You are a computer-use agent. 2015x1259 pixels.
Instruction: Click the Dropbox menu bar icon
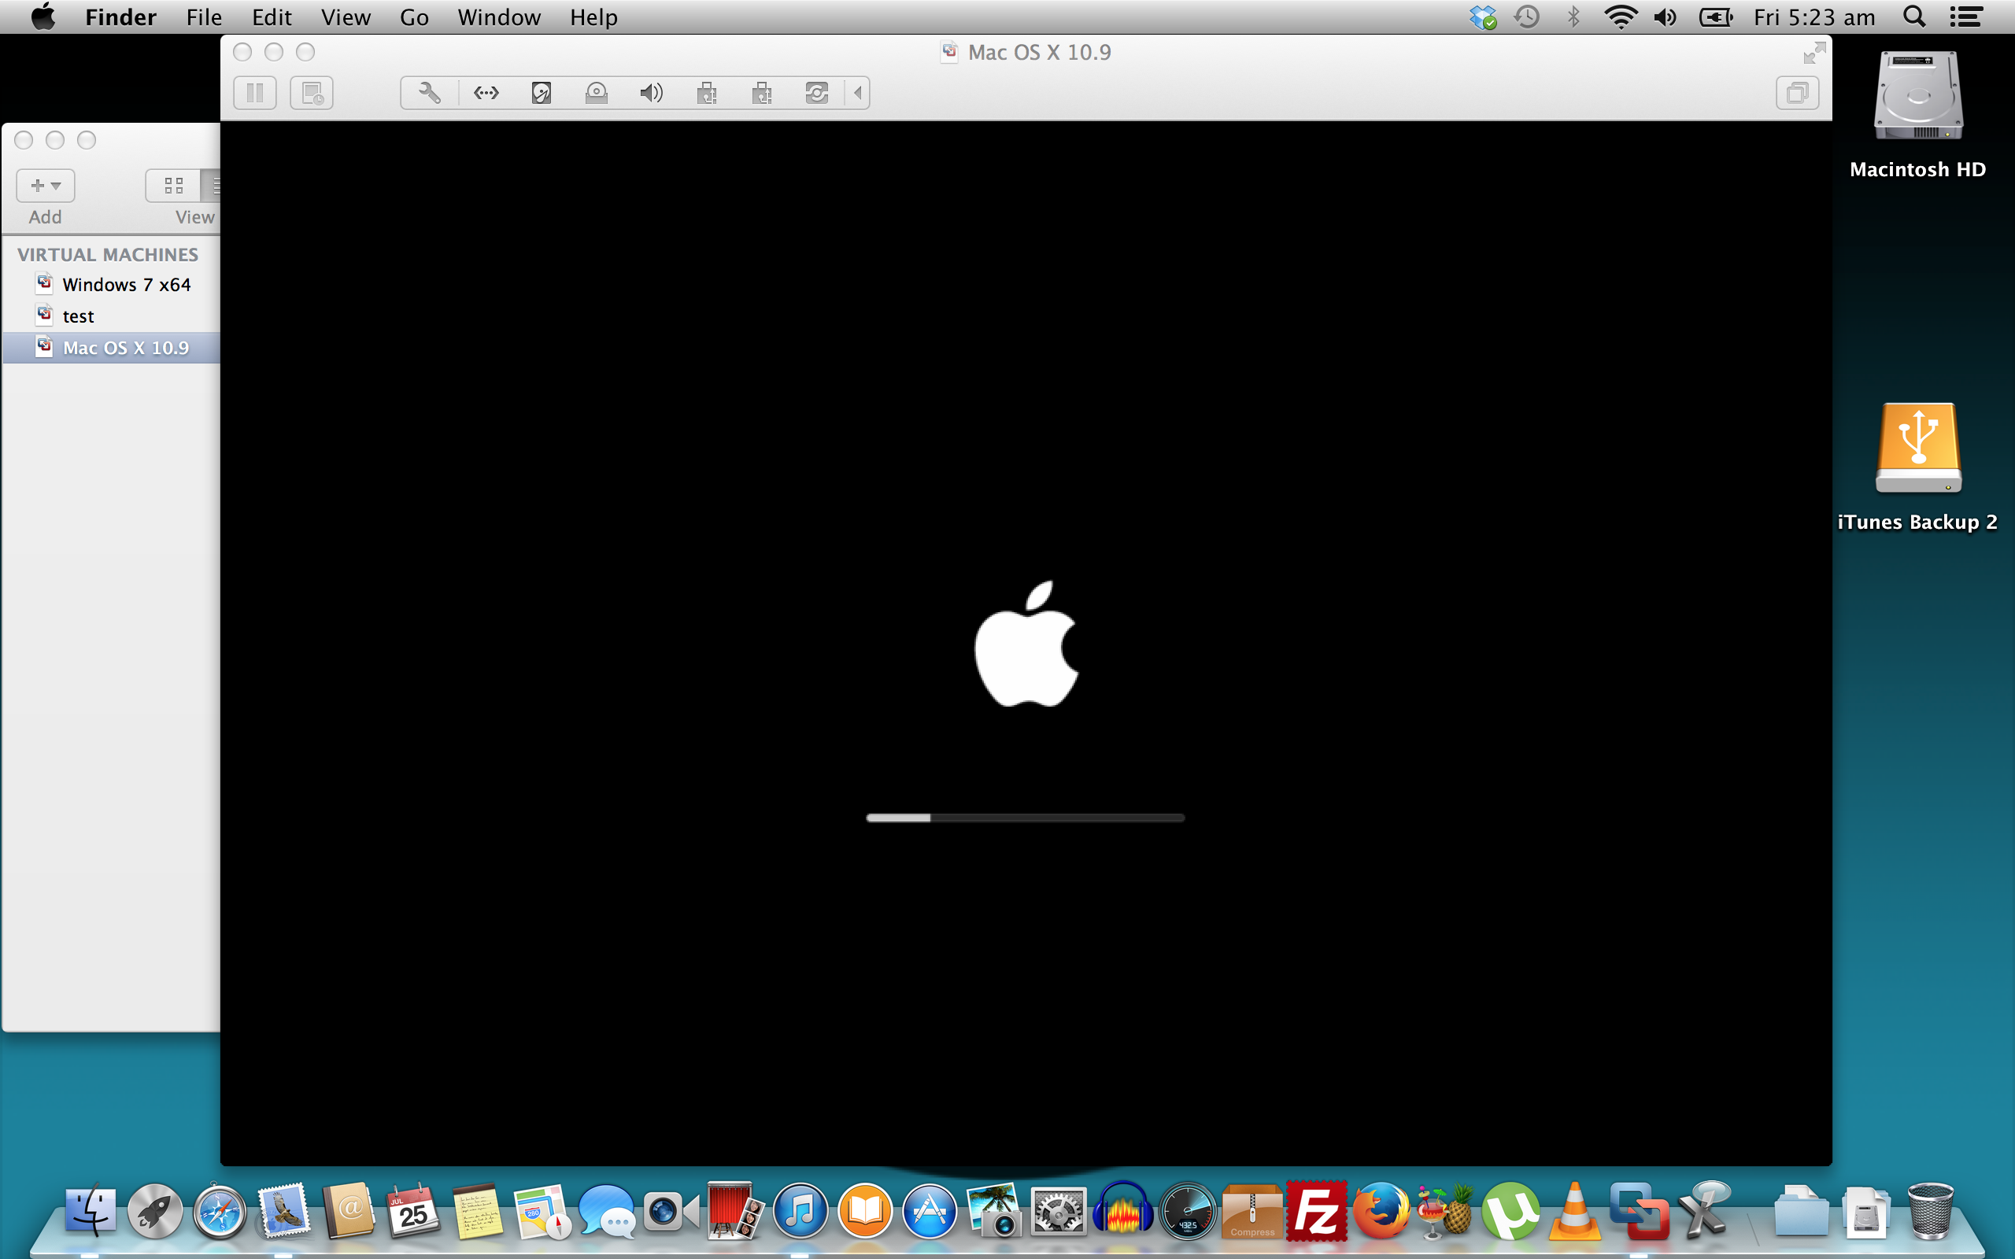click(1482, 17)
